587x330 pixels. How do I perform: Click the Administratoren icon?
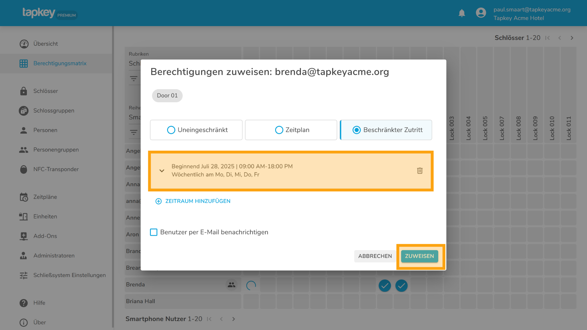pyautogui.click(x=24, y=256)
